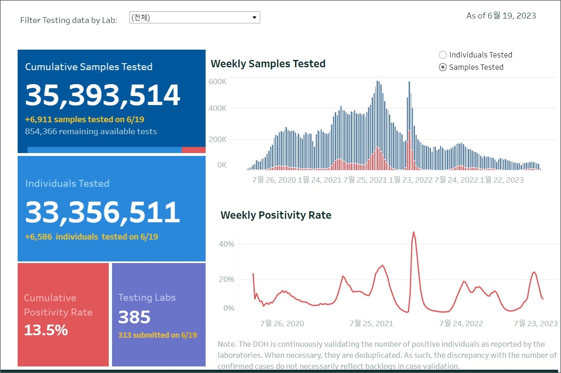Viewport: 561px width, 373px height.
Task: Click the '+6,911 samples tested on 6/19' text
Action: 85,119
